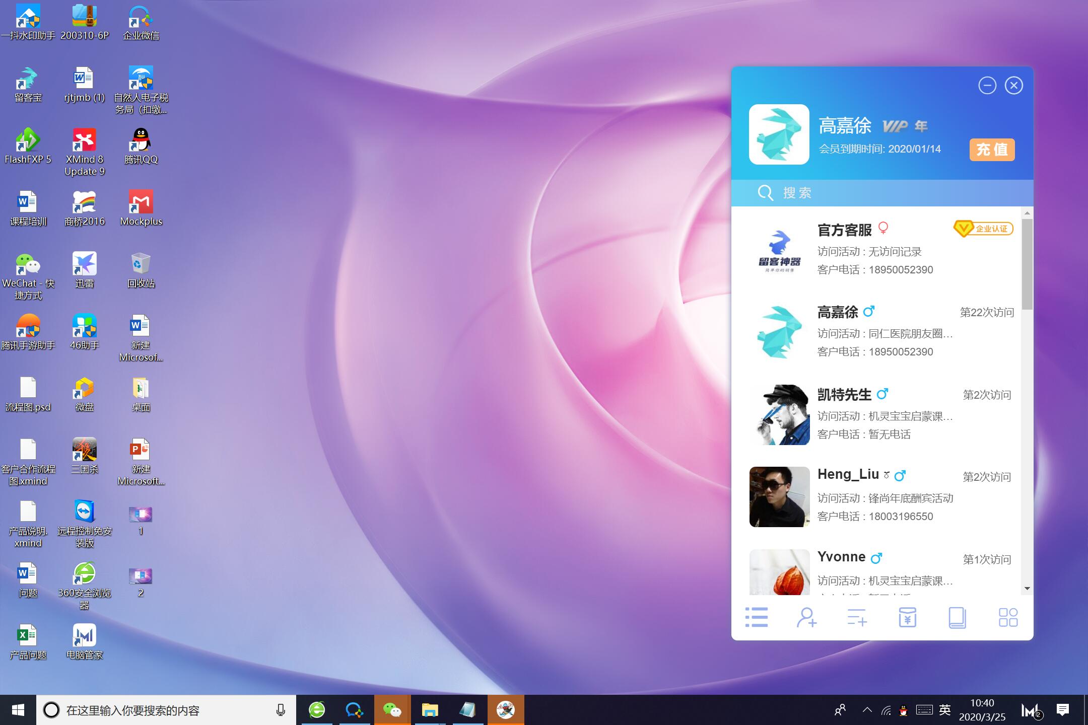Click the scrollbar up arrow in customer list
The width and height of the screenshot is (1088, 725).
tap(1027, 213)
